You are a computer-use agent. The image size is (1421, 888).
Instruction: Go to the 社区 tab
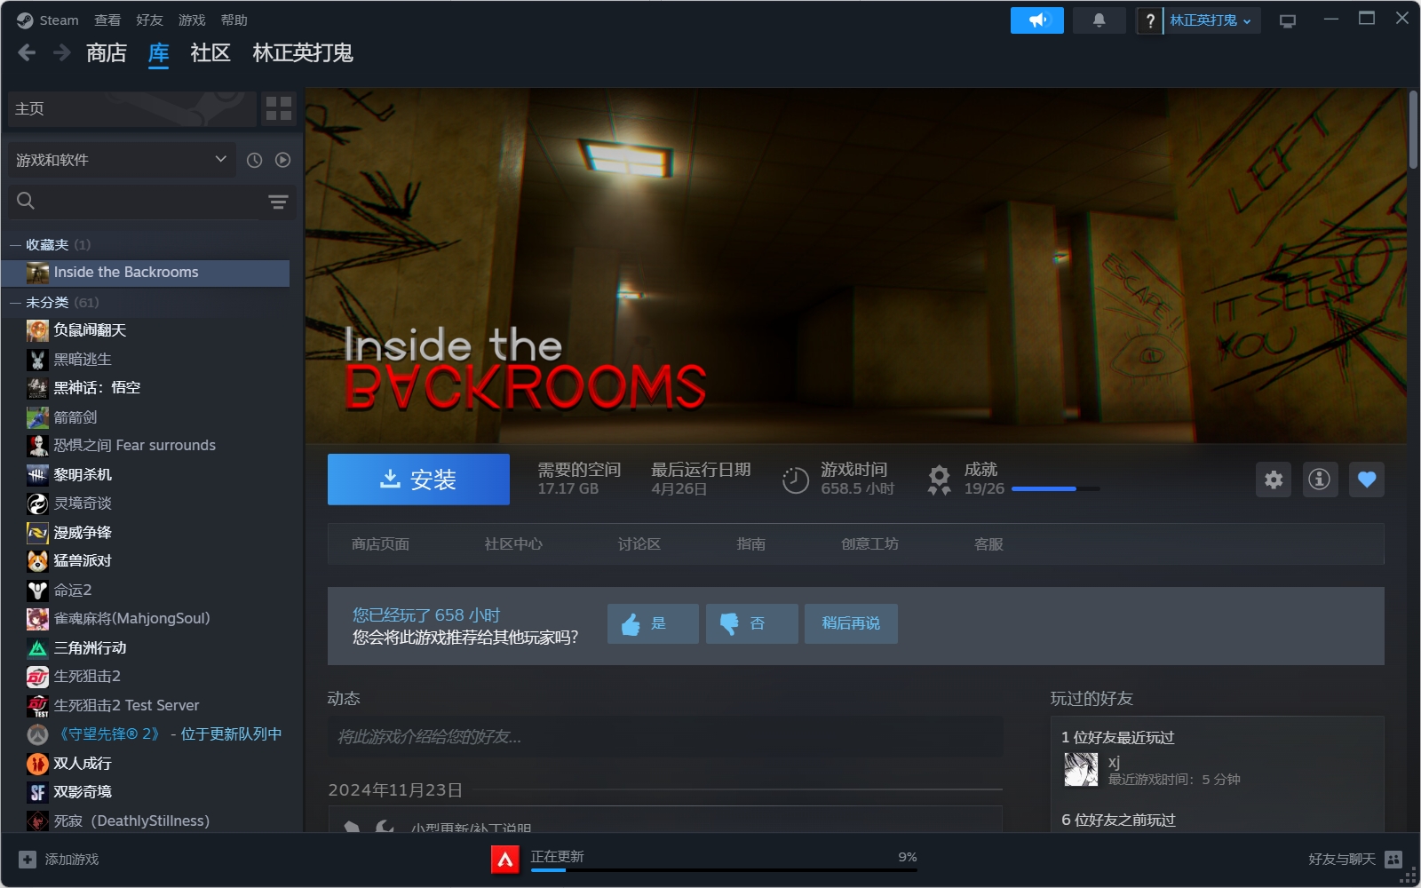[210, 53]
